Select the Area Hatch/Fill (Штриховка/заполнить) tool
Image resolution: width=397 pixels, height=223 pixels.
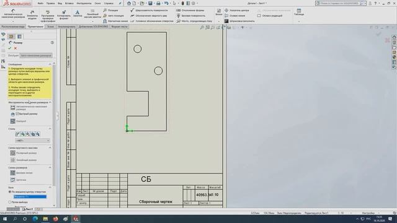click(239, 21)
